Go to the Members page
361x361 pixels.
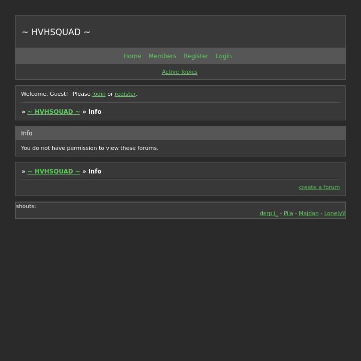[x=162, y=56]
